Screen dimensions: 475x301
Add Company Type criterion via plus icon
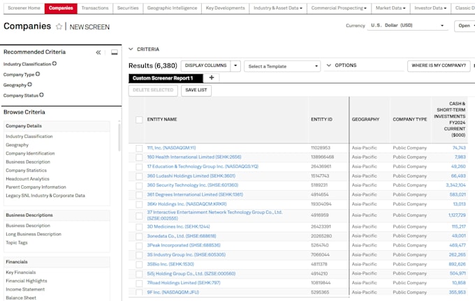tap(38, 74)
